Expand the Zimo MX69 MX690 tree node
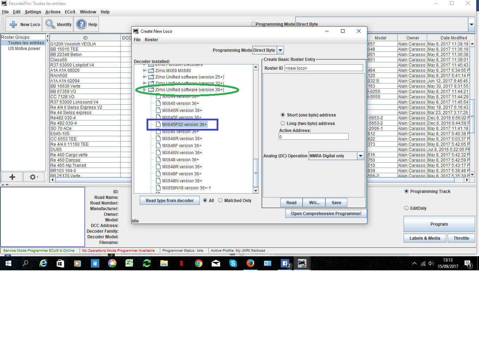 pos(144,71)
